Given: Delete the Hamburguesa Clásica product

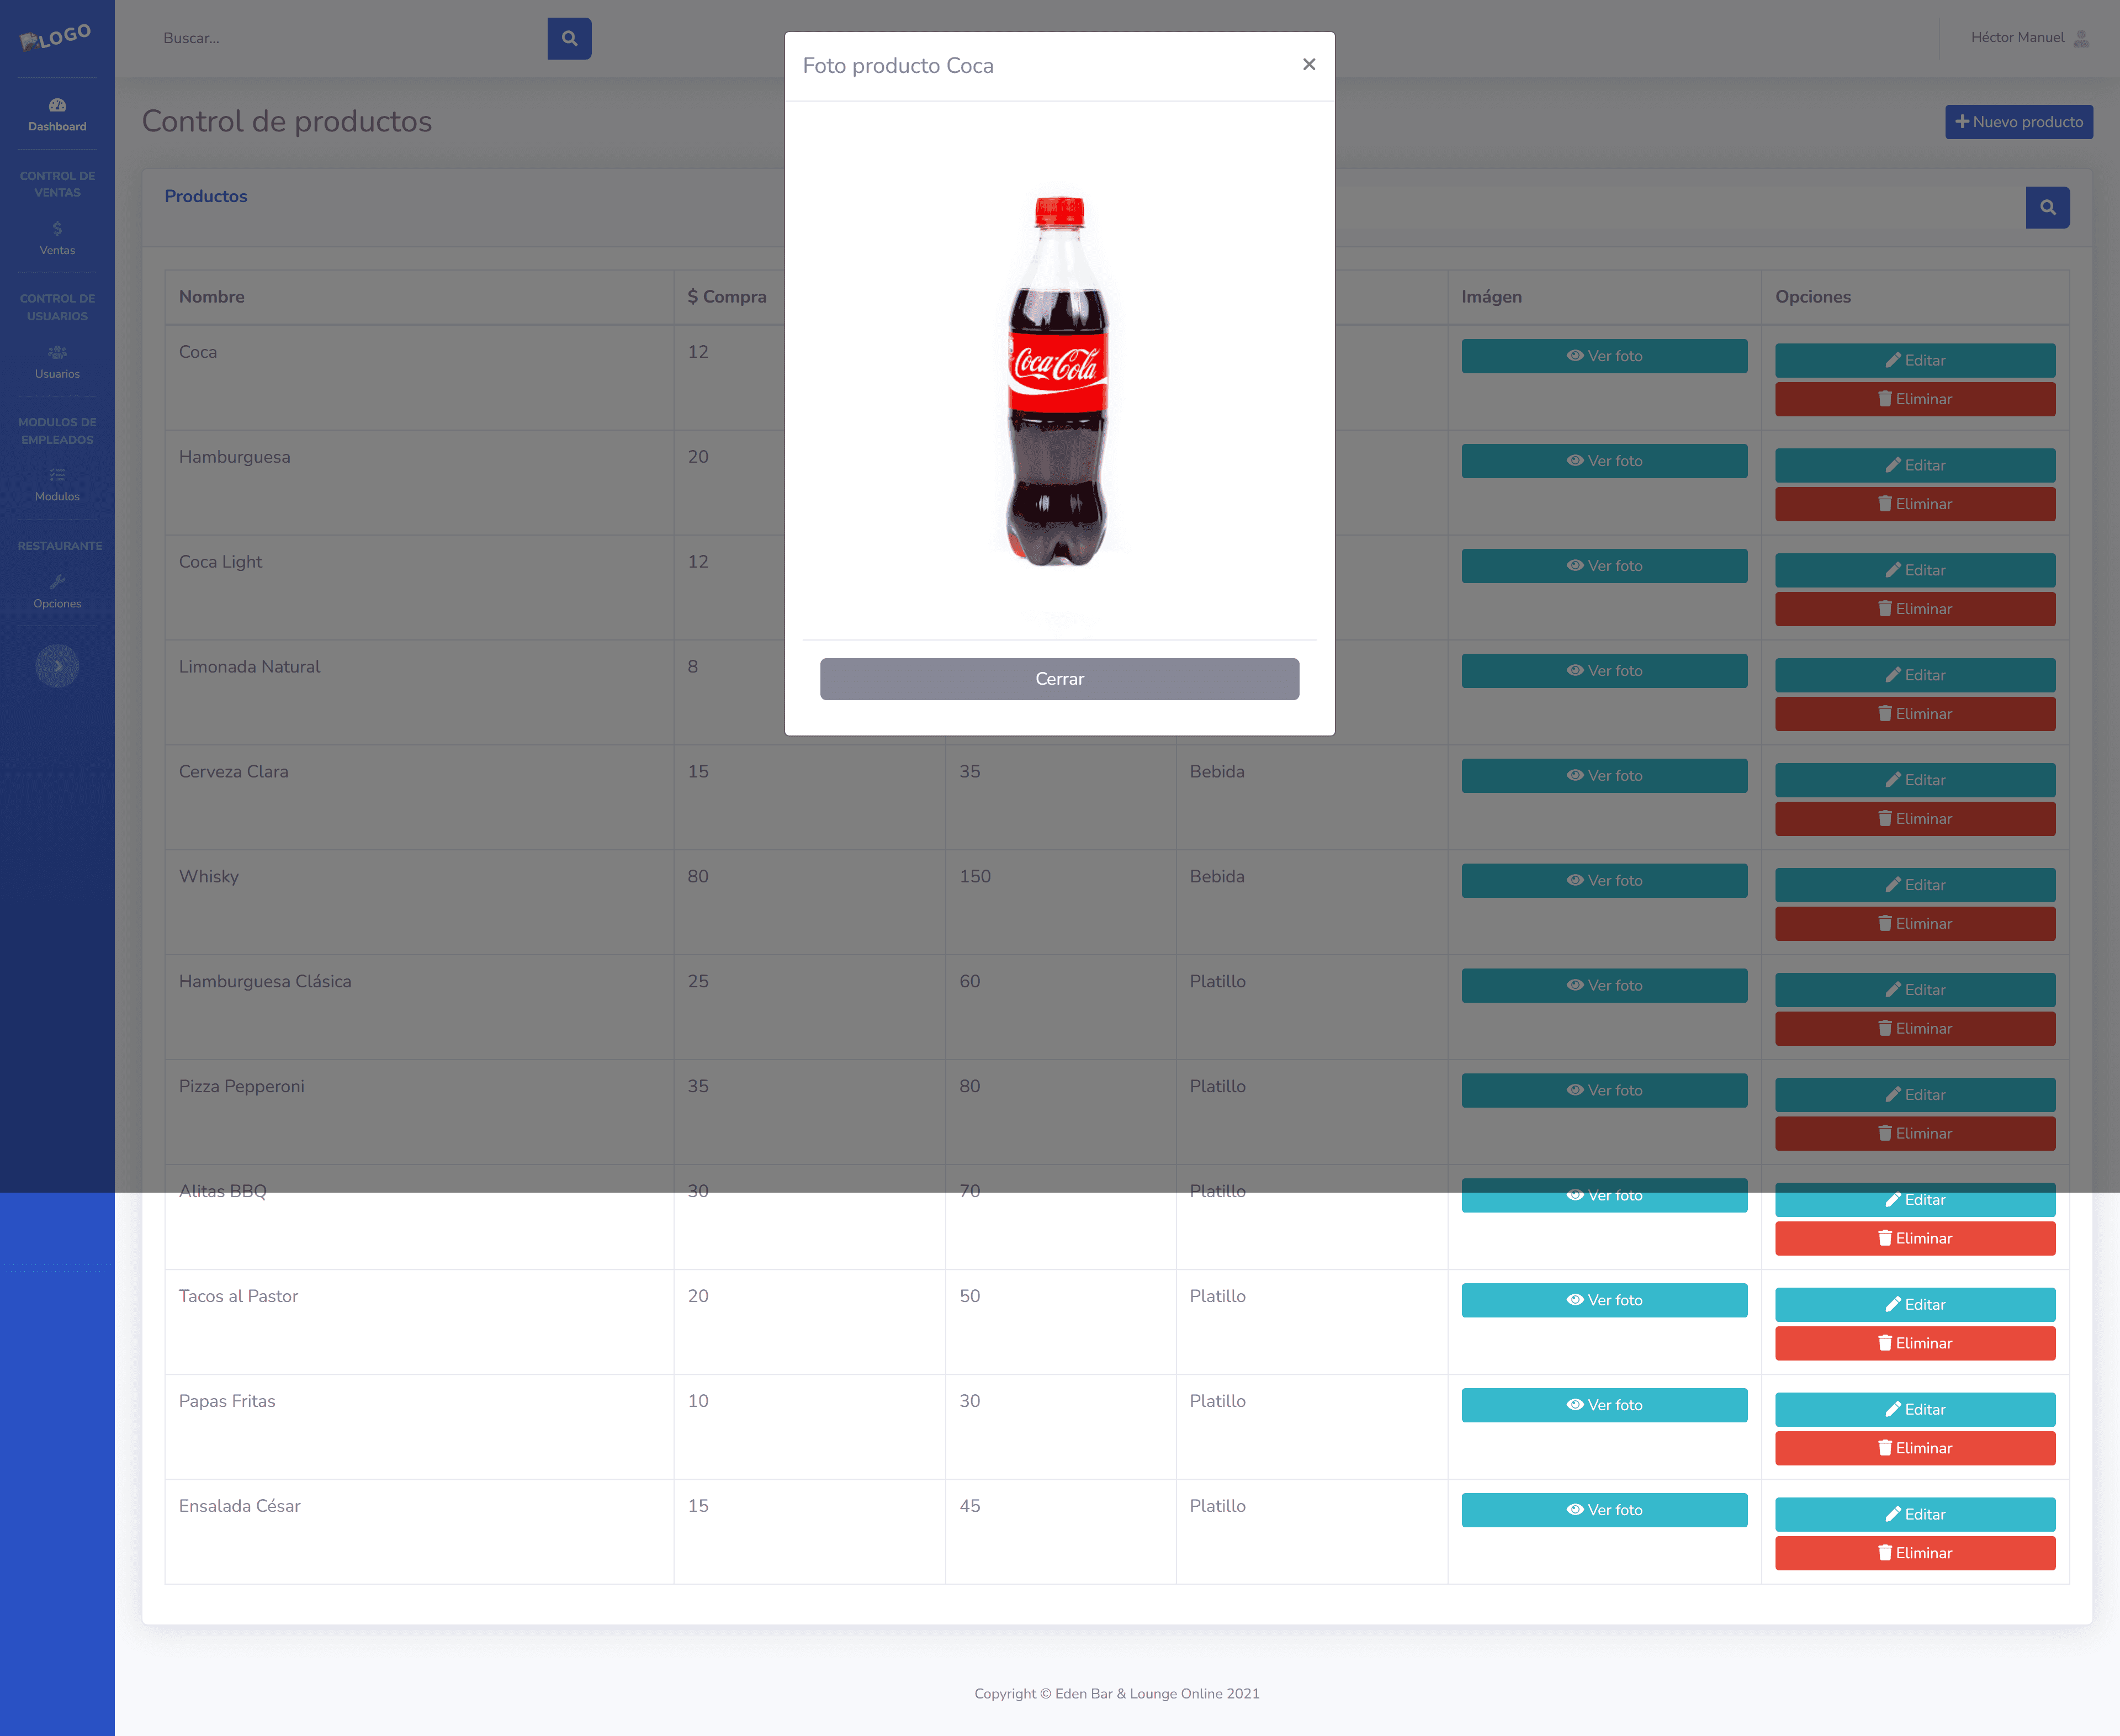Looking at the screenshot, I should [1915, 1029].
